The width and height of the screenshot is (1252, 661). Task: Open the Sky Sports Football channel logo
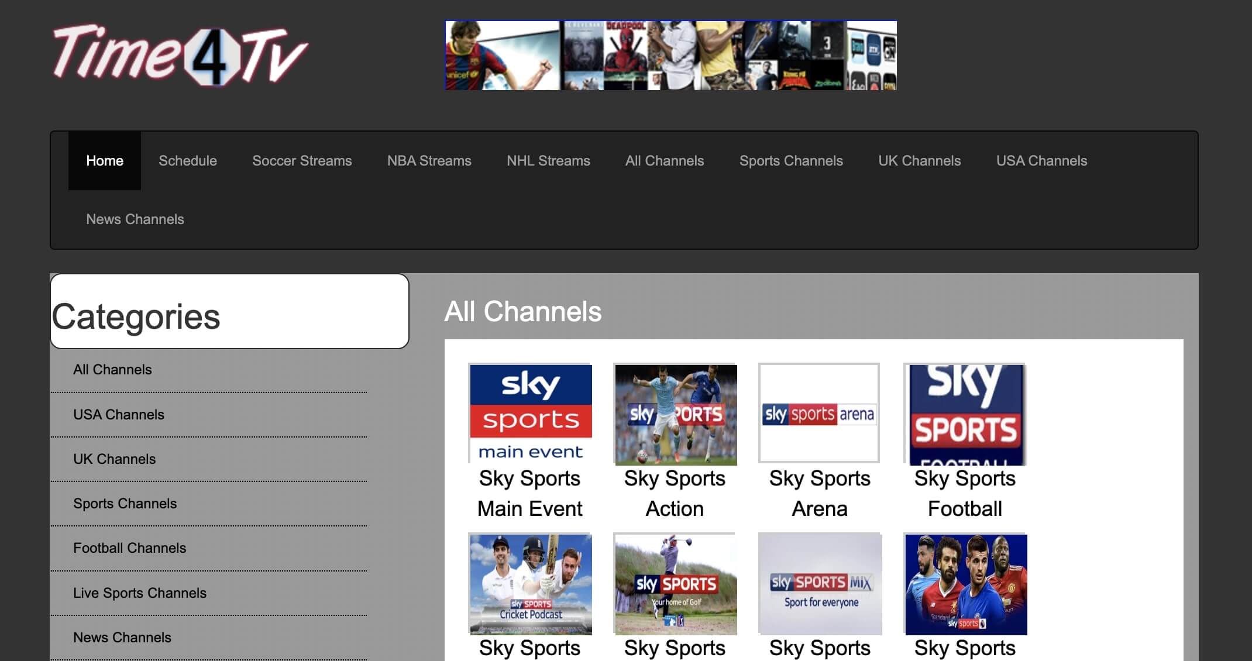pyautogui.click(x=965, y=414)
